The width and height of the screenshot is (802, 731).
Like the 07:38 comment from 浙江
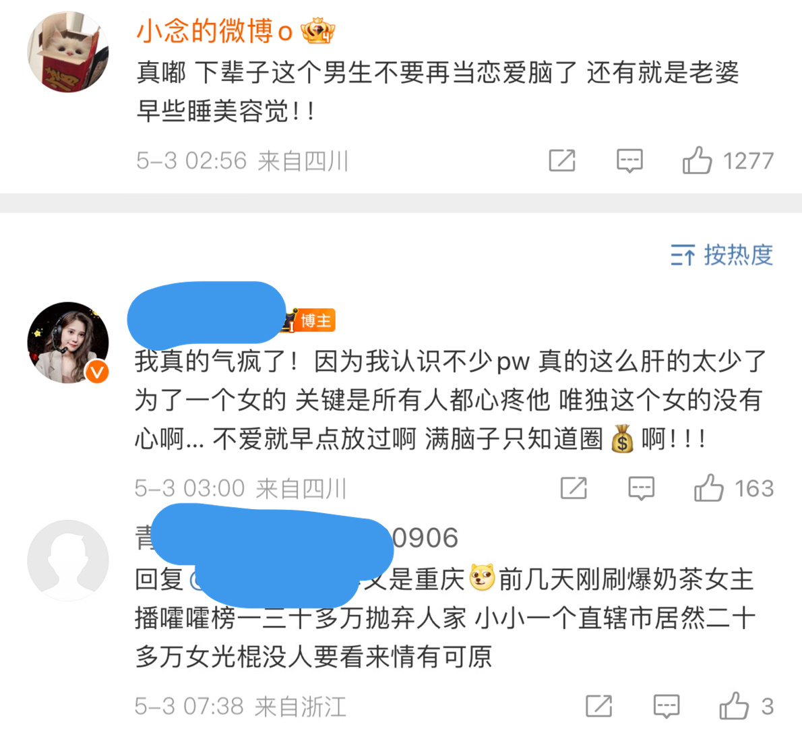pos(734,705)
